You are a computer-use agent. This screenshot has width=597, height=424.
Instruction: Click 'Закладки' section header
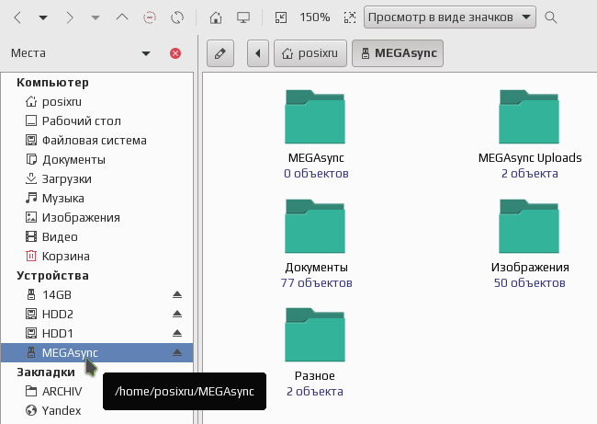click(46, 372)
